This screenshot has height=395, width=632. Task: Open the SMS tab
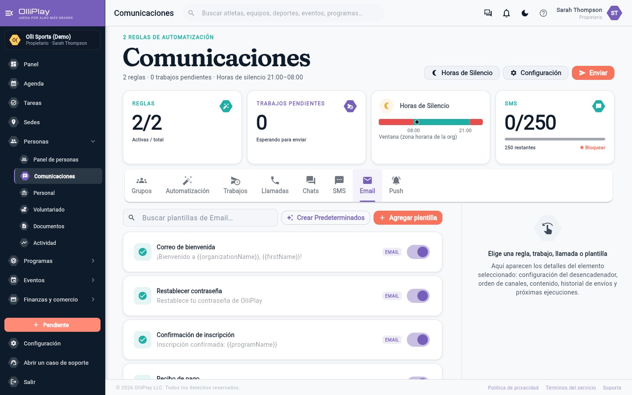pos(339,186)
